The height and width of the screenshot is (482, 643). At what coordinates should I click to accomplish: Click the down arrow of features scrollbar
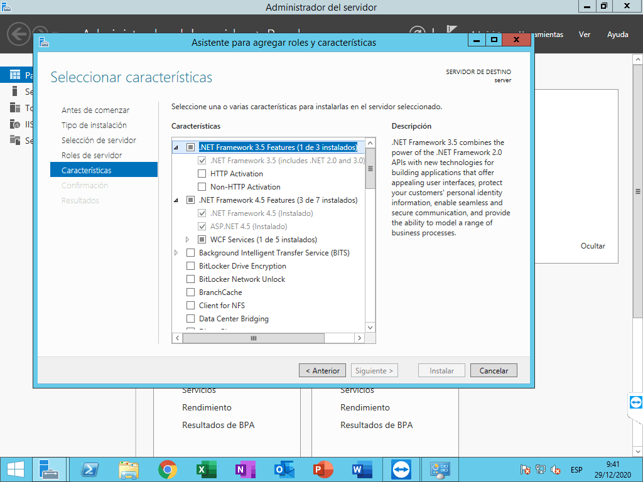pos(370,328)
